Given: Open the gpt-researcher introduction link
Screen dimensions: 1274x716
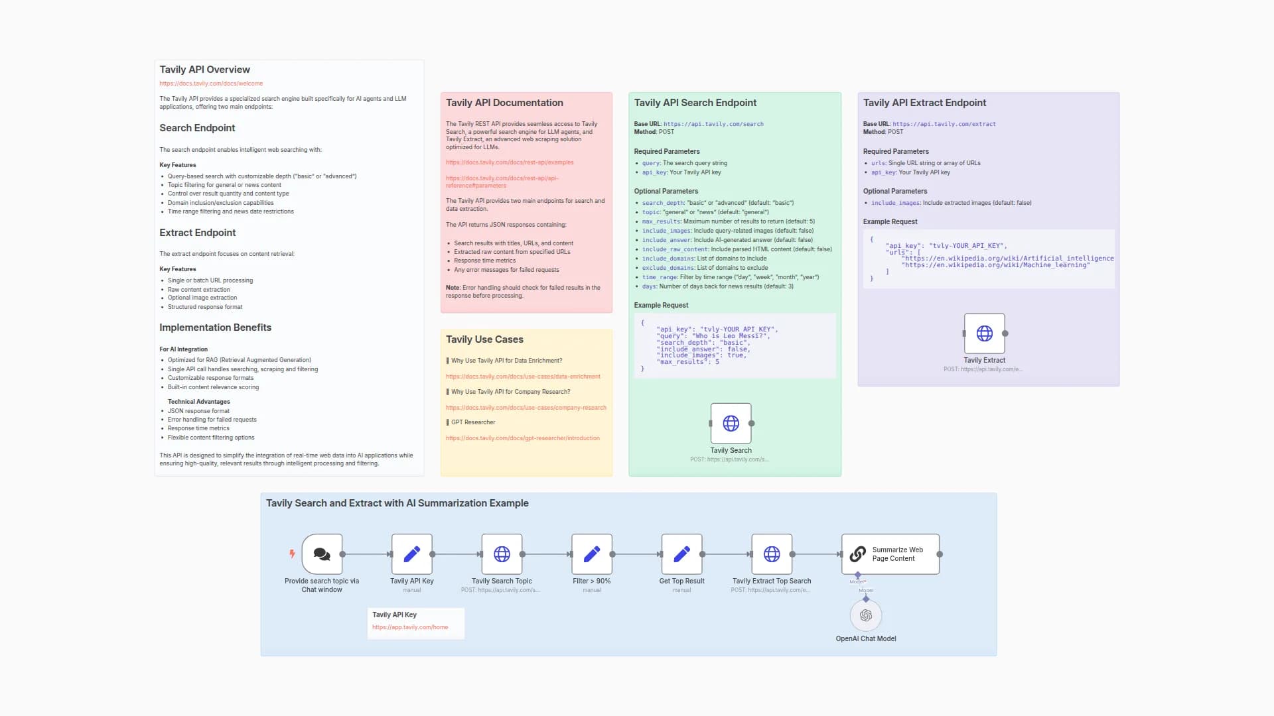Looking at the screenshot, I should (523, 438).
